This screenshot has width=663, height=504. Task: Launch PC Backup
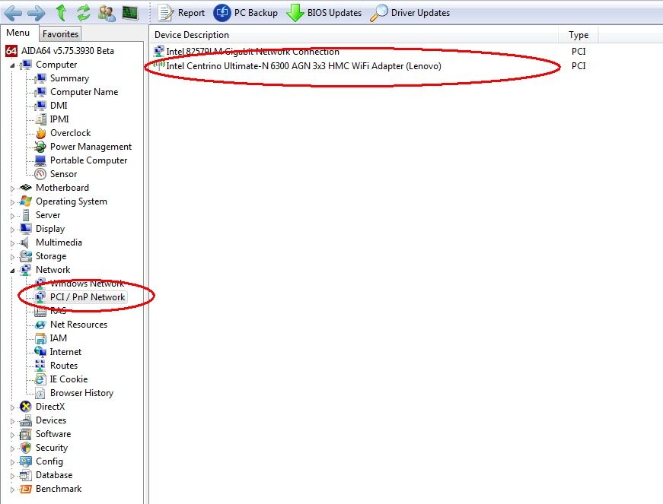click(x=245, y=13)
